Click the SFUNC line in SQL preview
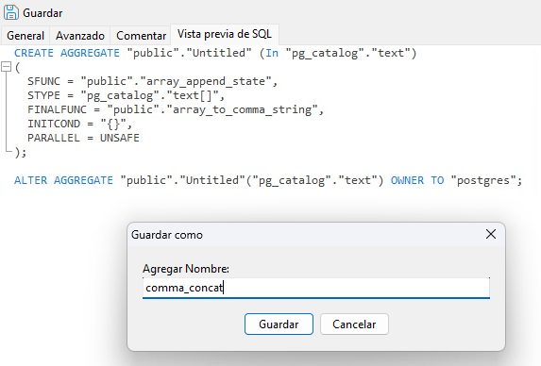Image resolution: width=541 pixels, height=366 pixels. click(x=152, y=81)
